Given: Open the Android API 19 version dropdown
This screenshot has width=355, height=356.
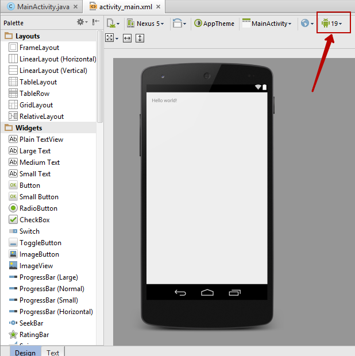Looking at the screenshot, I should pyautogui.click(x=332, y=24).
